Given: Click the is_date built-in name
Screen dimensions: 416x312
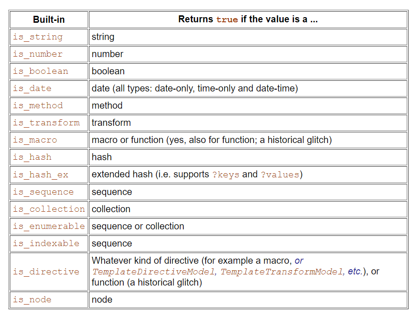Looking at the screenshot, I should [x=32, y=89].
